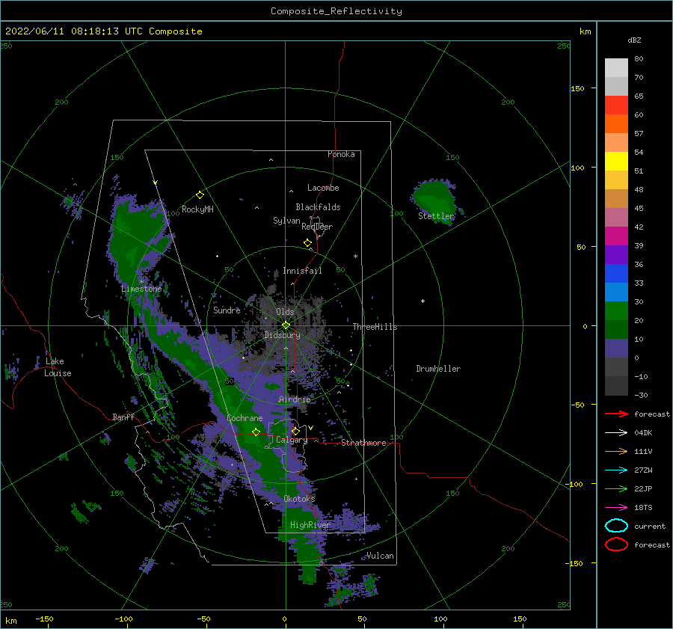The height and width of the screenshot is (629, 673).
Task: Click the Stettler city label
Action: point(436,216)
